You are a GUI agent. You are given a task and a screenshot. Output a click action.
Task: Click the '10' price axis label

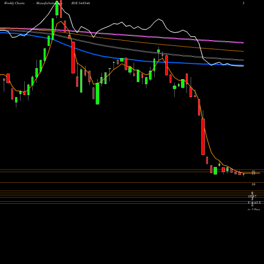point(253,184)
